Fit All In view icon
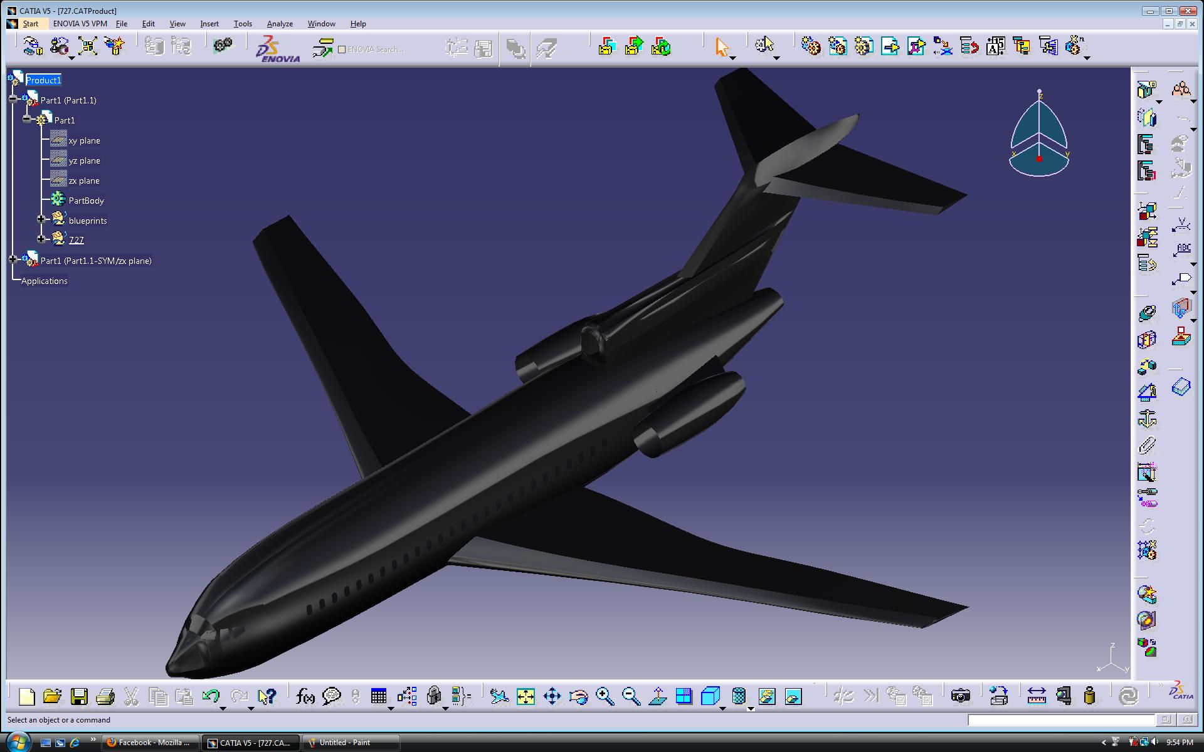 (x=525, y=696)
